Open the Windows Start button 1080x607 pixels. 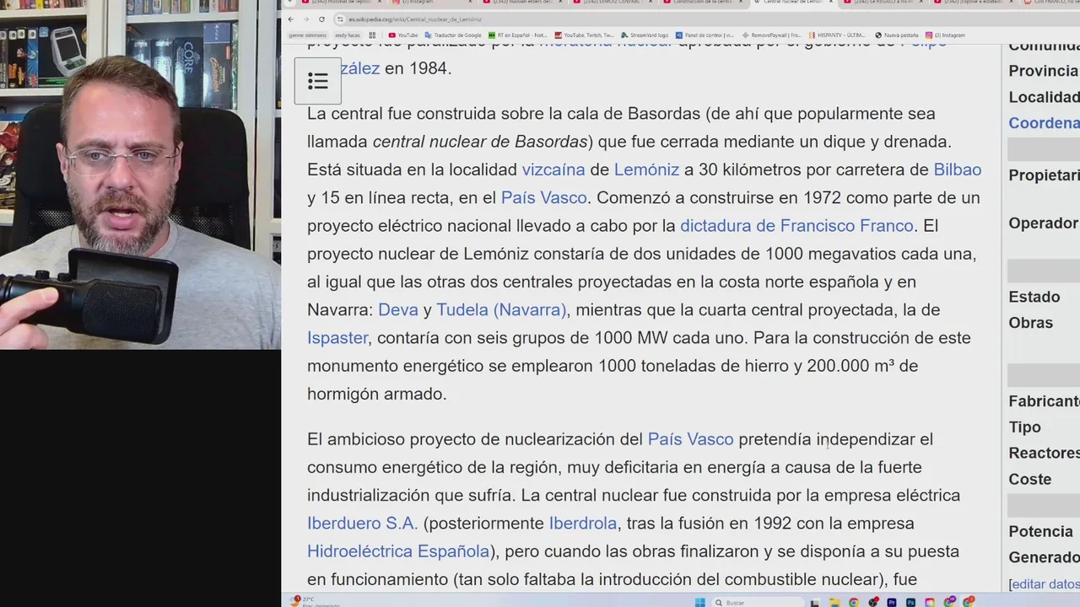[x=700, y=602]
